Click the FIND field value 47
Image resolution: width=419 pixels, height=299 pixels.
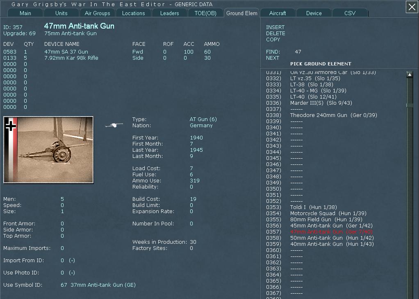[298, 52]
